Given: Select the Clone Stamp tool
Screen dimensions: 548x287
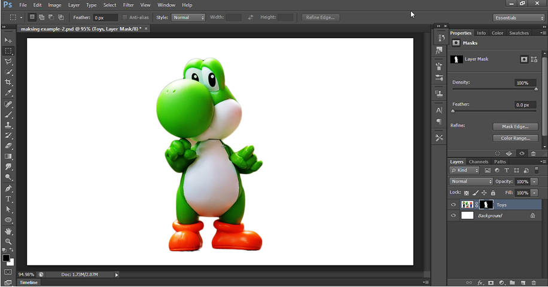Looking at the screenshot, I should [8, 125].
